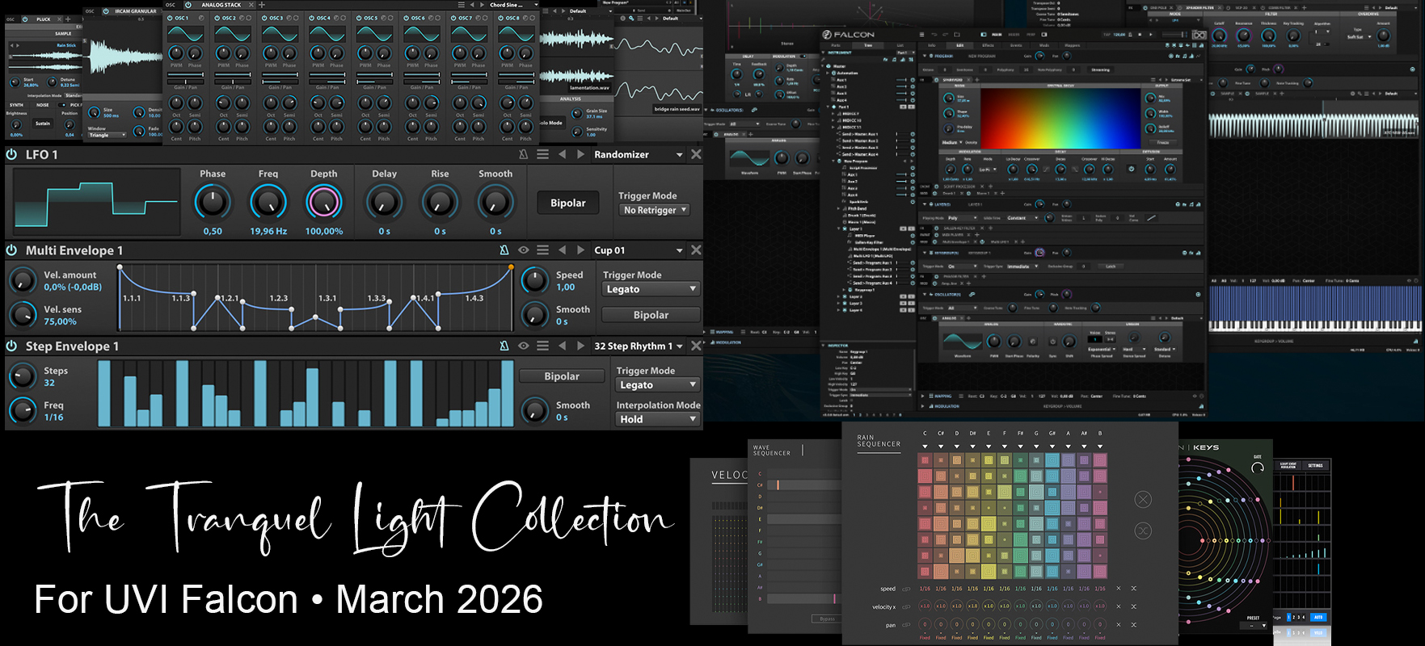
Task: Click the metronome sync icon on Step Envelope 1
Action: tap(504, 346)
